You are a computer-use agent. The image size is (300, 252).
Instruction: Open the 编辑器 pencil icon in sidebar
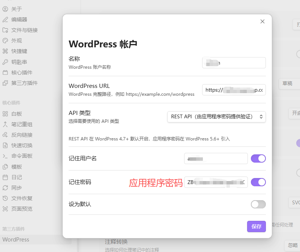coord(5,20)
